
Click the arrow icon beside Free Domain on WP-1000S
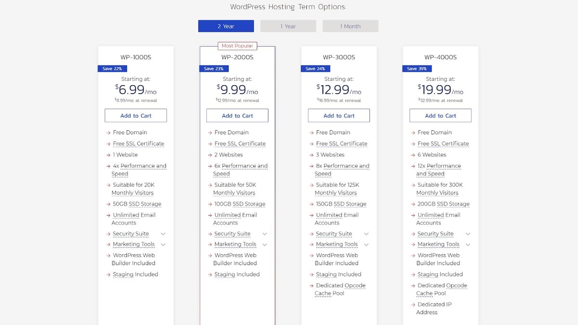pyautogui.click(x=108, y=132)
